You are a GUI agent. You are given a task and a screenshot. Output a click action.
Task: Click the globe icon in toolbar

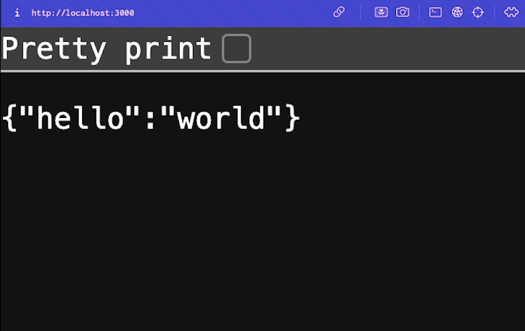(x=457, y=12)
